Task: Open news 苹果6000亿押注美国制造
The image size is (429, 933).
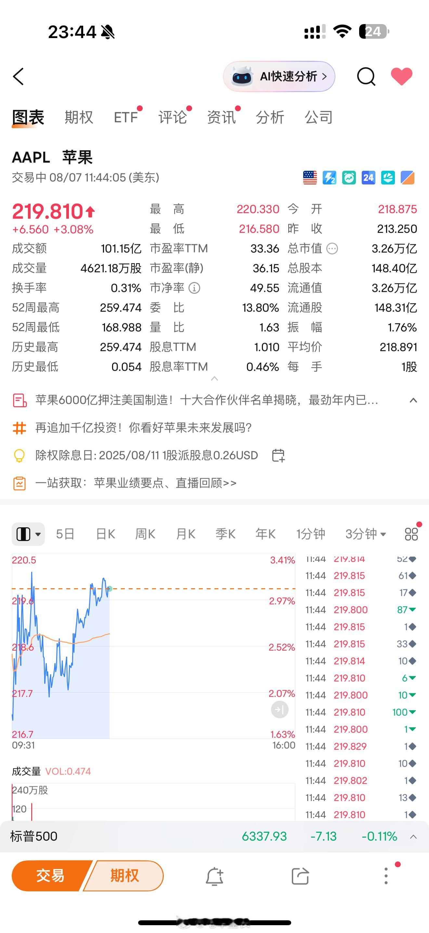Action: pos(207,400)
